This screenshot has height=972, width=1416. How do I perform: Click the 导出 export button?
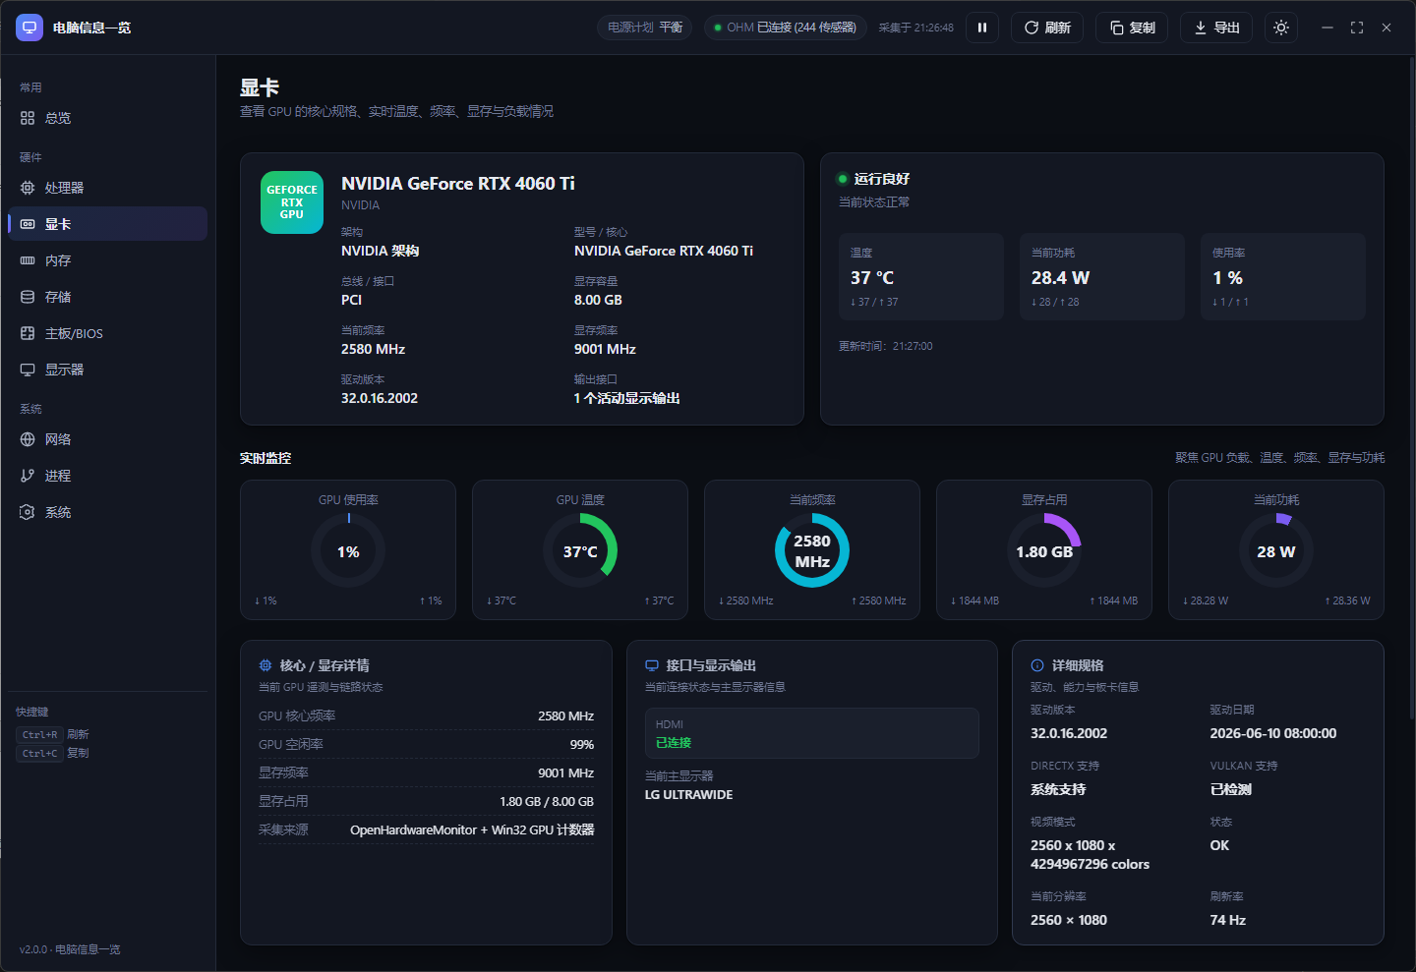[x=1216, y=28]
